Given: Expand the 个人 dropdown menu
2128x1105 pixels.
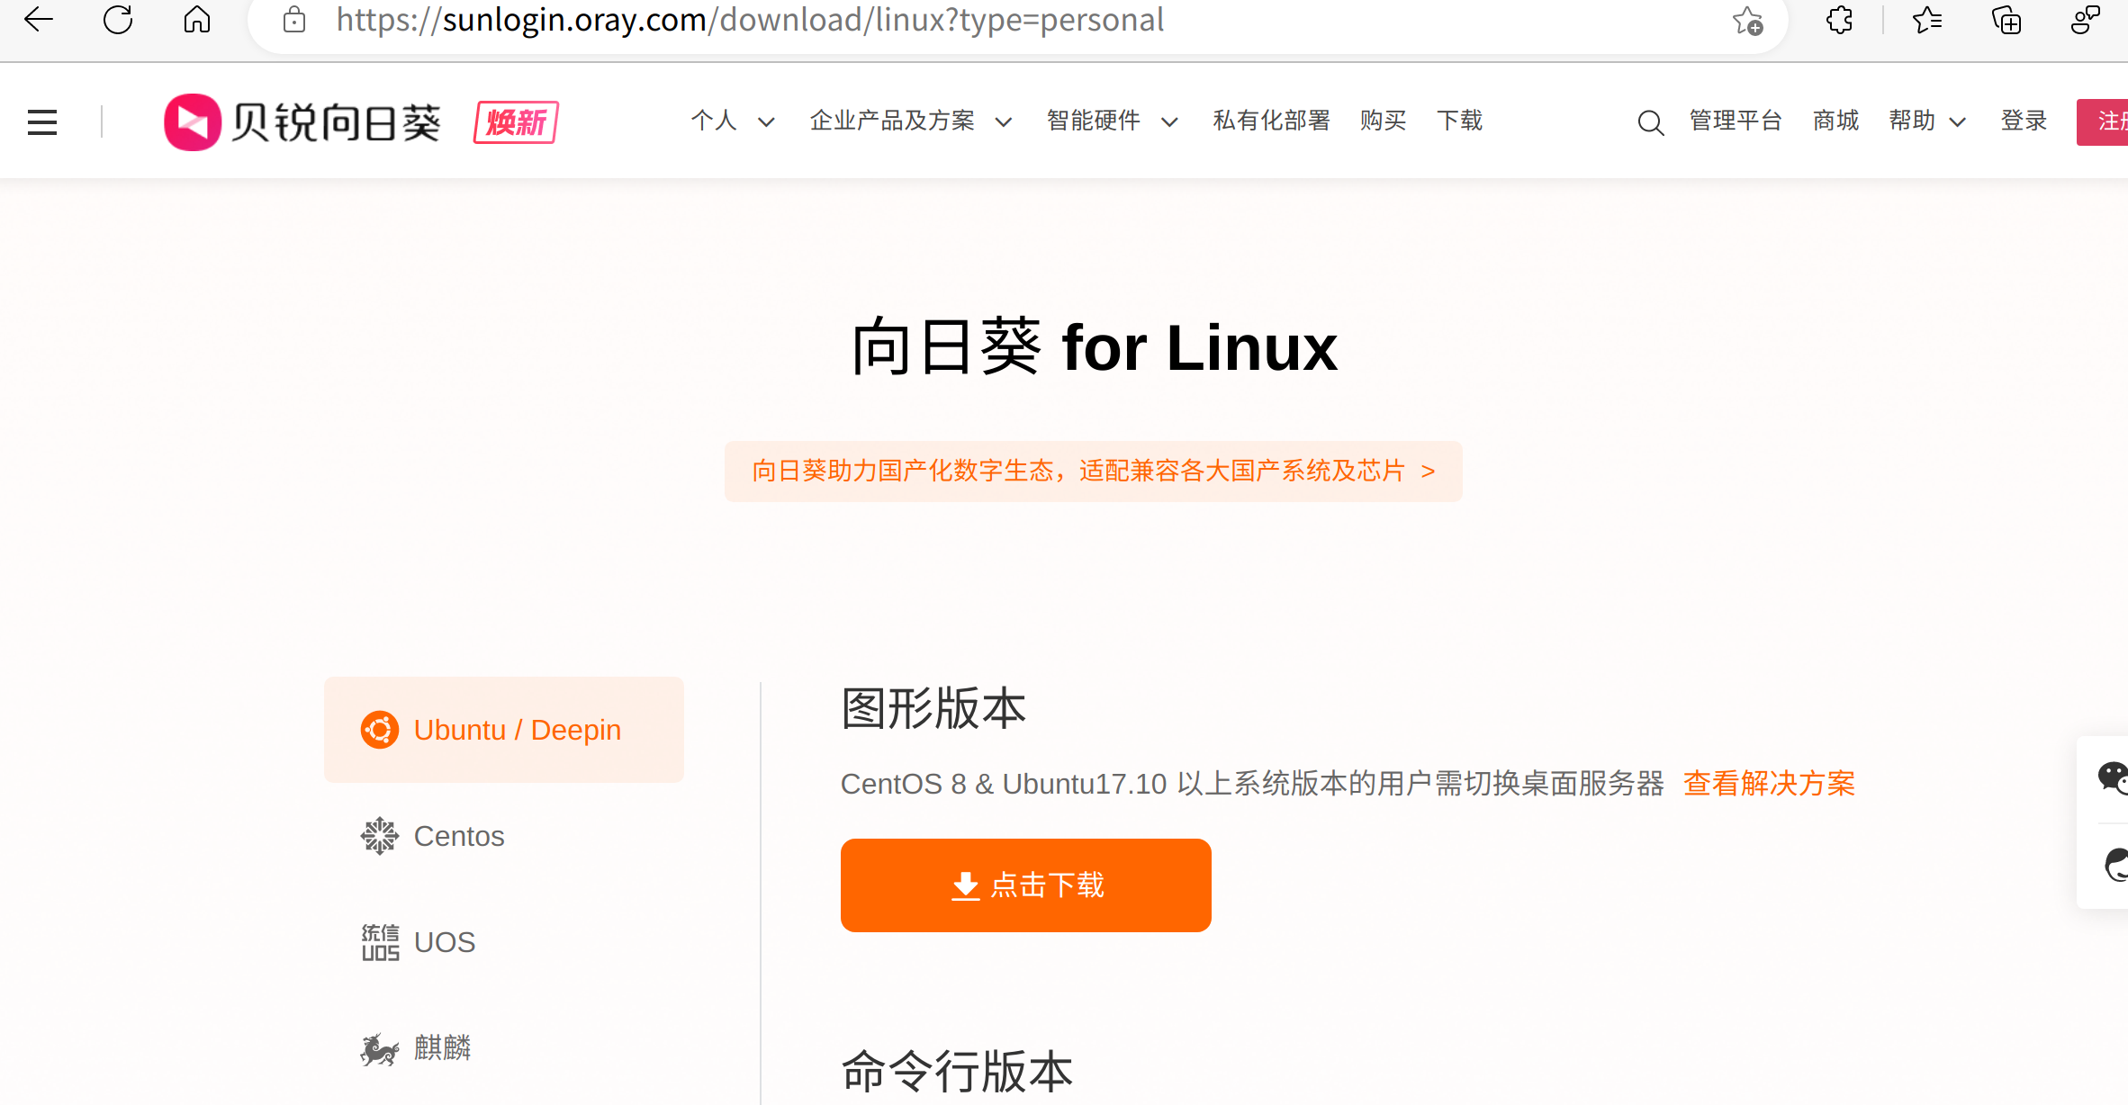Looking at the screenshot, I should 732,121.
